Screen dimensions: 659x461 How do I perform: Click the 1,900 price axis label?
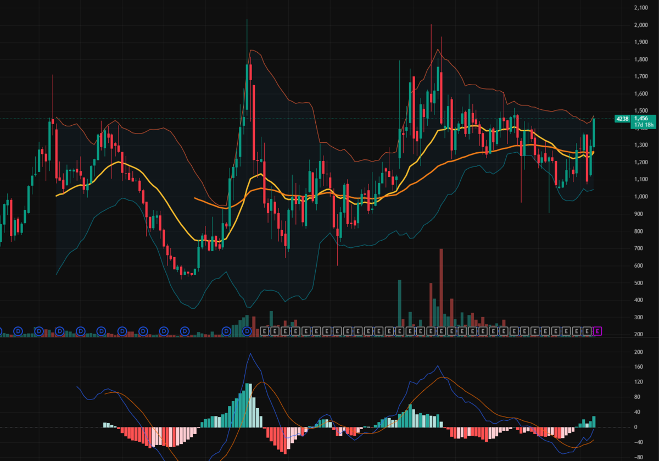pos(641,42)
